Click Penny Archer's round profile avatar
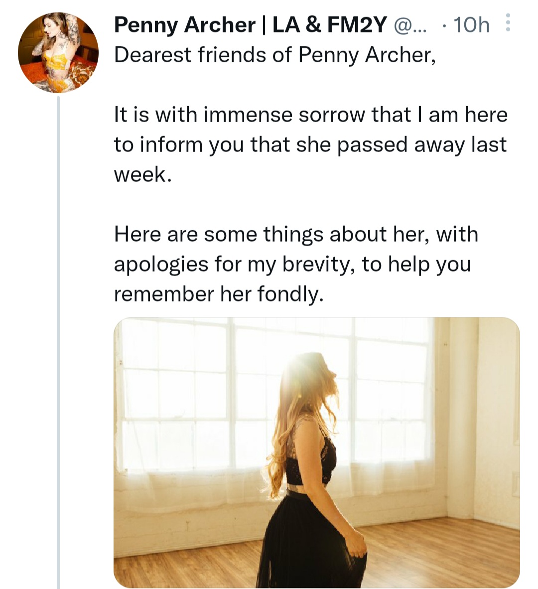The image size is (538, 589). click(58, 53)
